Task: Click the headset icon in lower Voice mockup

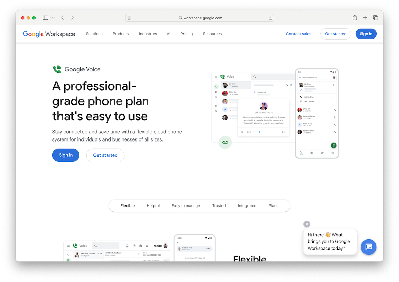Action: (127, 246)
